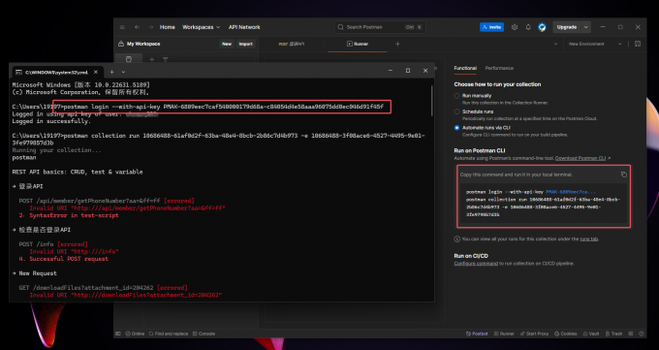Click the plus icon in Postman sidebar
The width and height of the screenshot is (659, 350).
152,60
